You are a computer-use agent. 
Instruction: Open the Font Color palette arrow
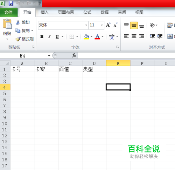click(x=103, y=37)
